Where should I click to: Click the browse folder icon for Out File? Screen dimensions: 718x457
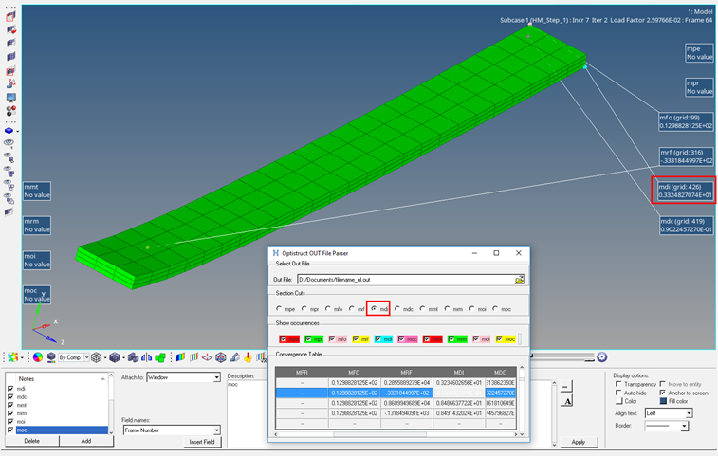pyautogui.click(x=519, y=280)
